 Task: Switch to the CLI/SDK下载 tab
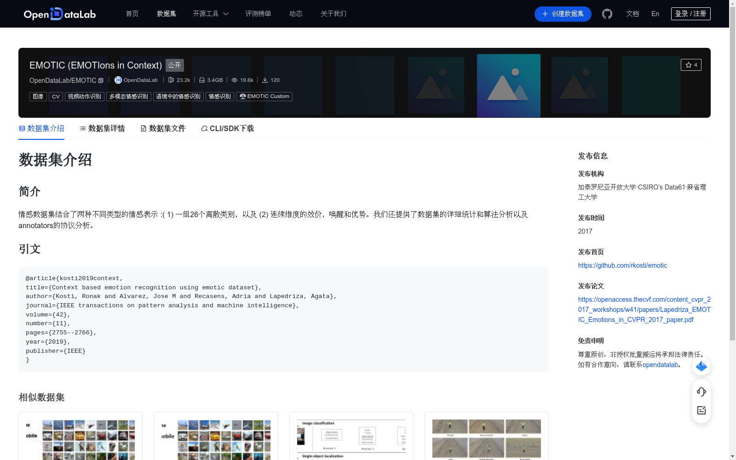(x=227, y=128)
